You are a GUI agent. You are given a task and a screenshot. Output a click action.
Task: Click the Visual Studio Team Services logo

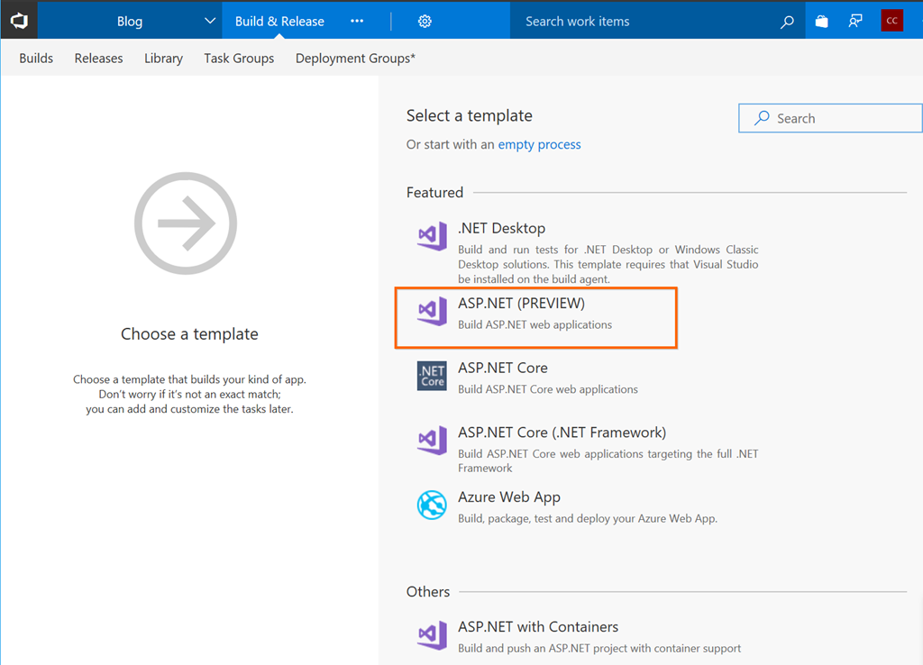pos(19,21)
